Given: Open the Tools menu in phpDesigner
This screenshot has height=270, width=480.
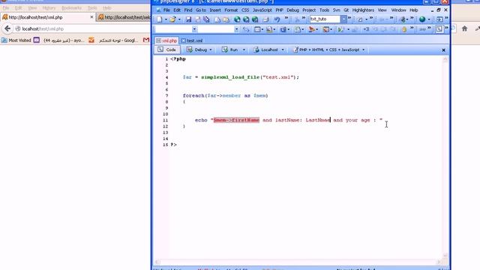Looking at the screenshot, I should coord(324,10).
